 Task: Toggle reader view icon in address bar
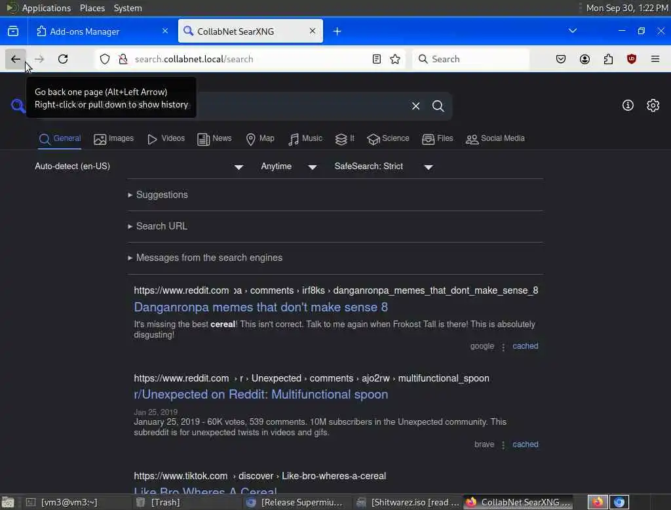pyautogui.click(x=377, y=59)
